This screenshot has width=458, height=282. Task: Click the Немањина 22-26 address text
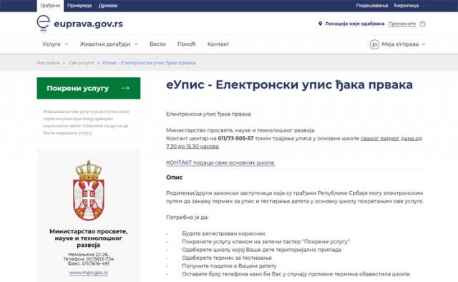click(89, 254)
